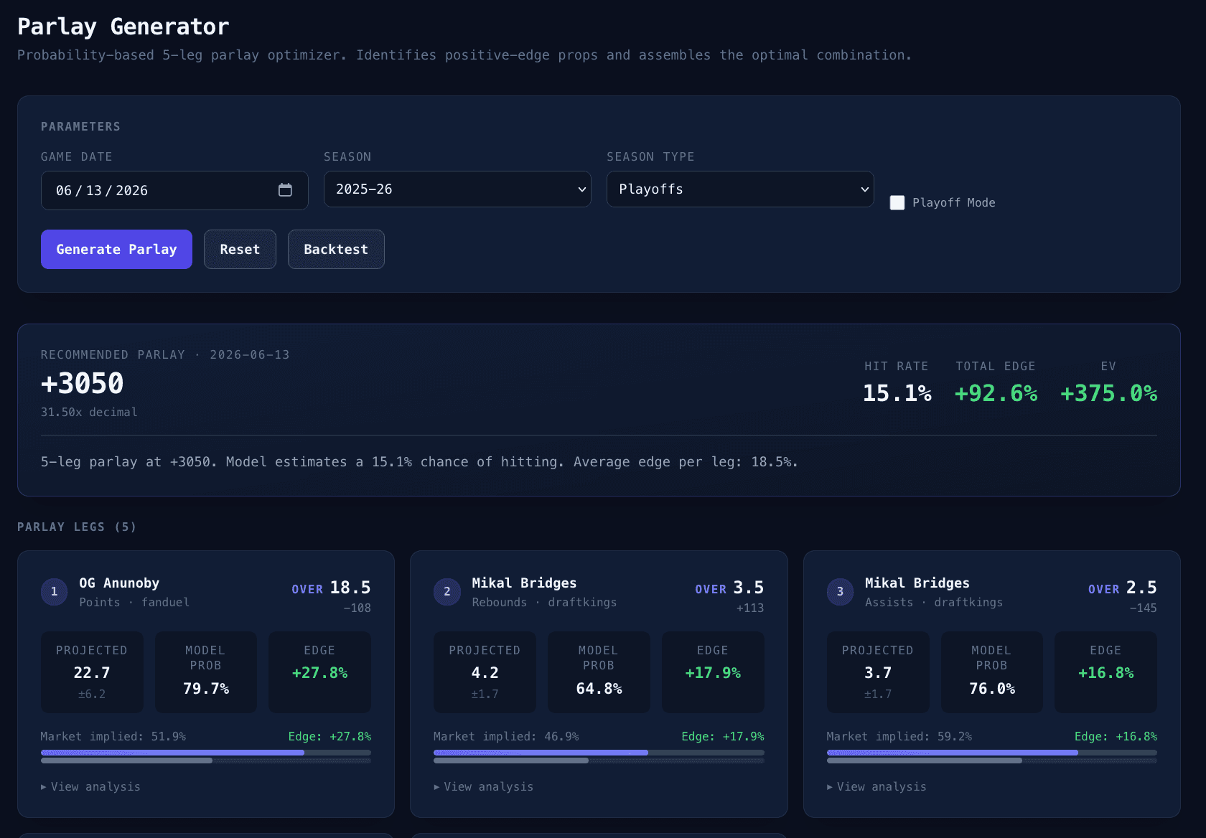Open the Season dropdown showing 2025-26
This screenshot has width=1206, height=838.
(457, 189)
